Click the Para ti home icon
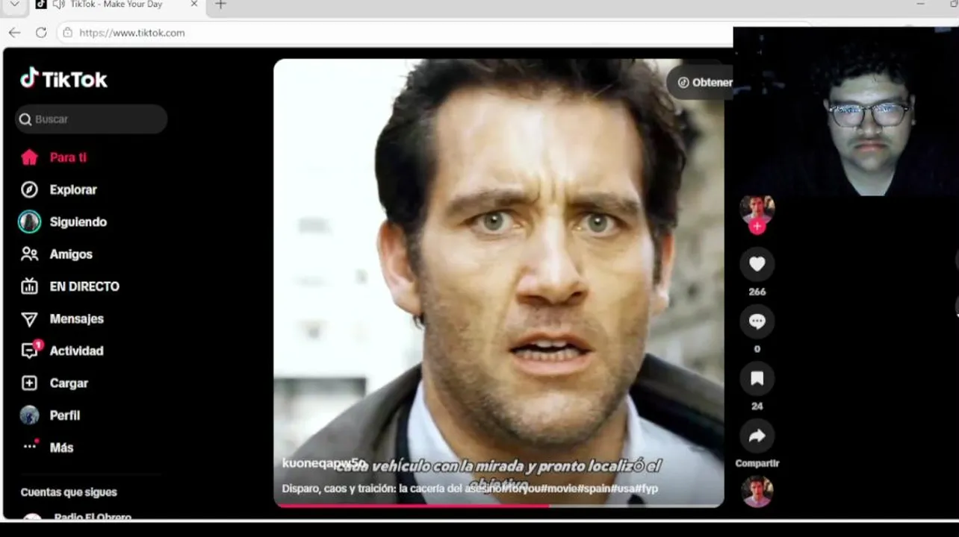This screenshot has width=959, height=537. pos(29,157)
